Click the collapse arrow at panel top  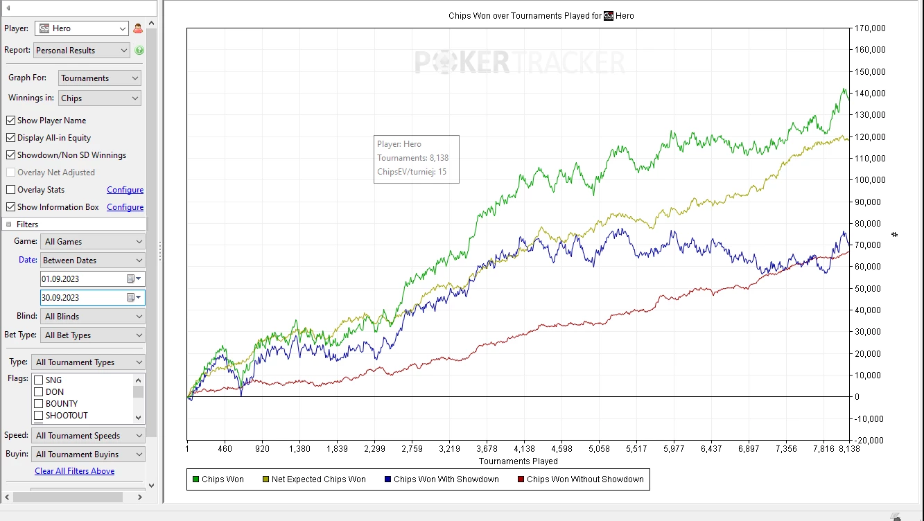pos(8,8)
